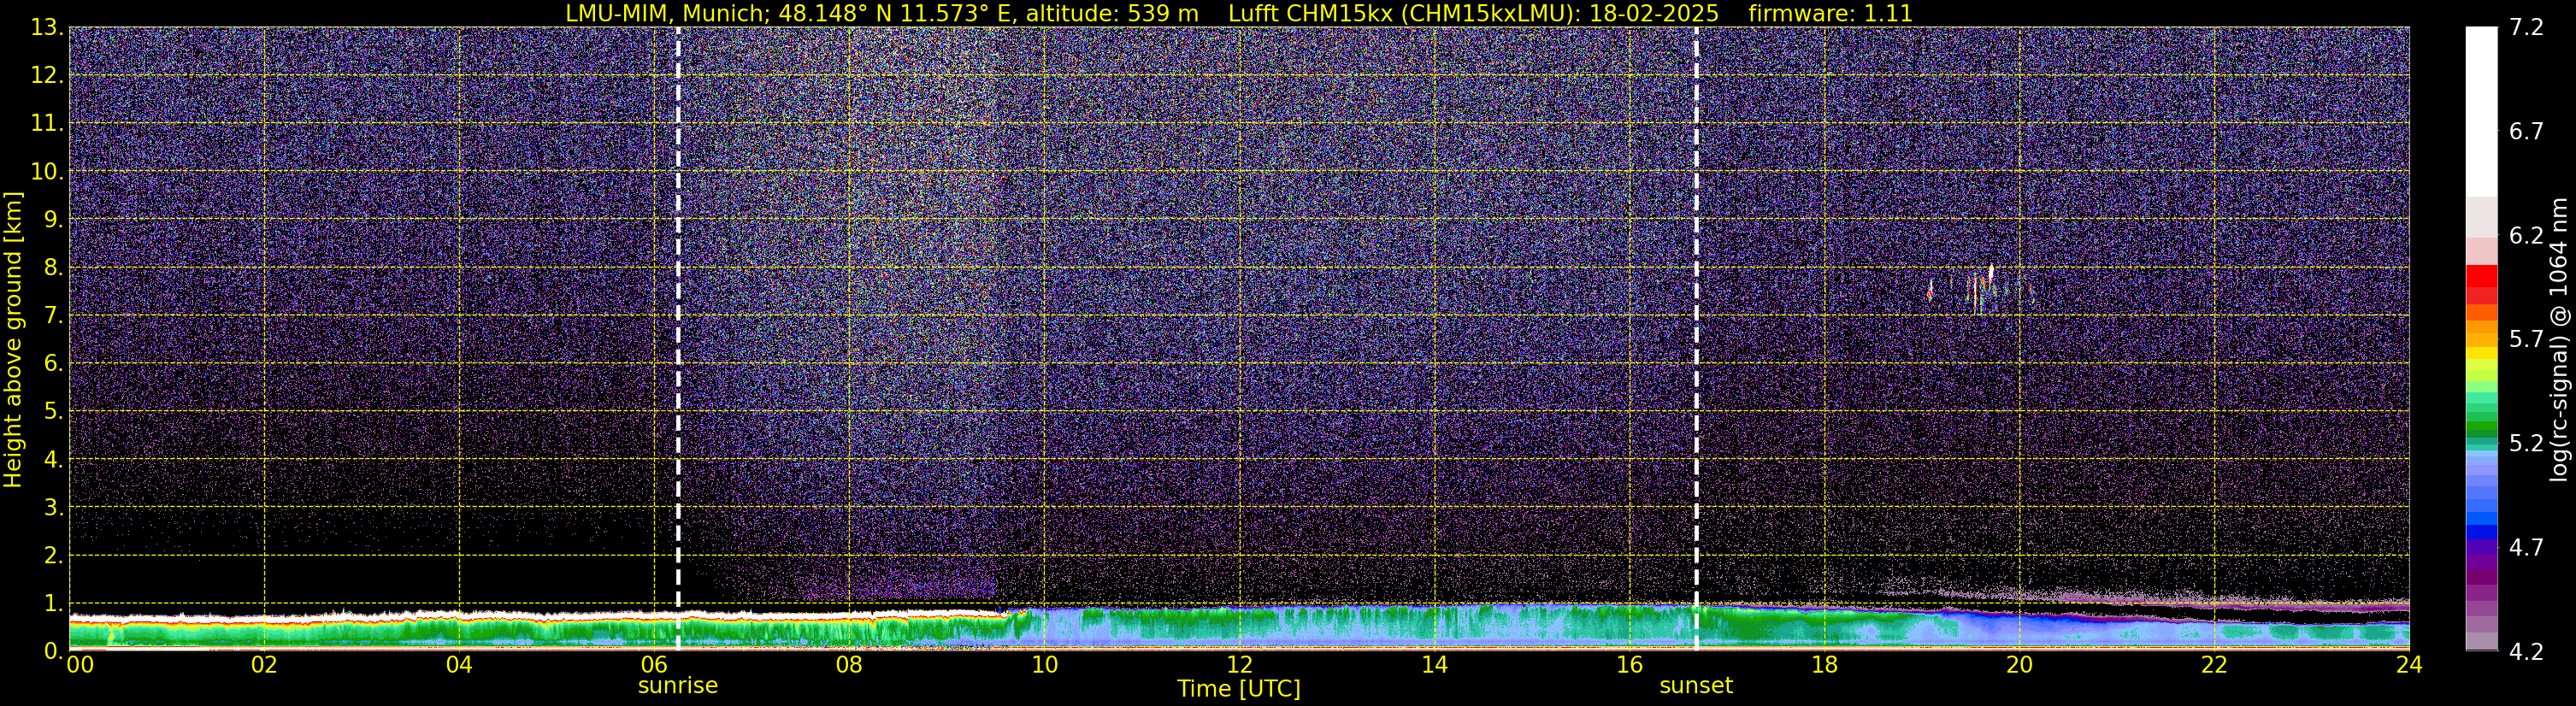Viewport: 2576px width, 706px height.
Task: Click the x-axis tick label "20"
Action: [2019, 664]
